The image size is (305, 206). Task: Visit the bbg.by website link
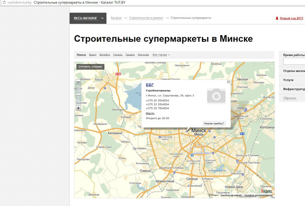coord(150,113)
